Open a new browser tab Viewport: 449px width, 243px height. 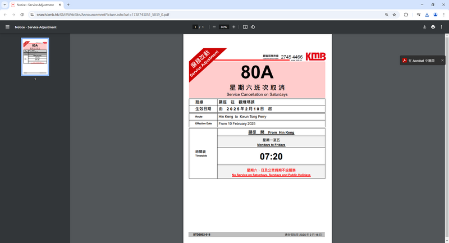(x=68, y=4)
